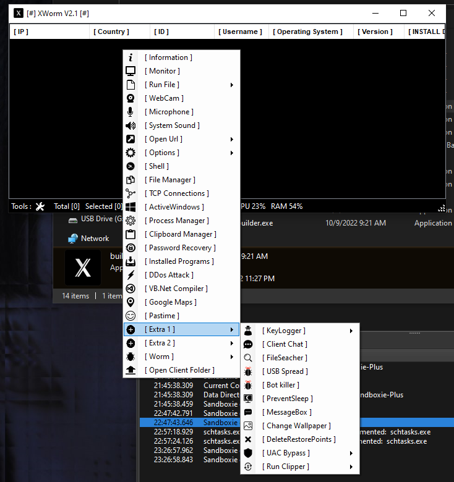Click the Selected [0] status text
454x482 pixels.
pos(104,206)
